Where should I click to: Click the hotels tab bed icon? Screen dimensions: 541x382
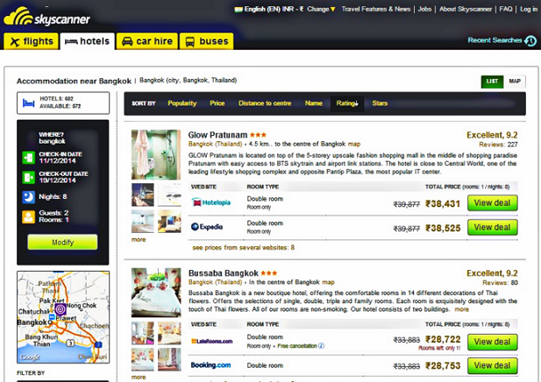pyautogui.click(x=71, y=42)
